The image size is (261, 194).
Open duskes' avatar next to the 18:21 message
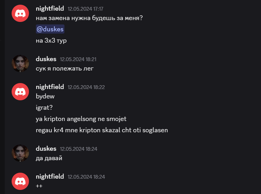coord(20,64)
